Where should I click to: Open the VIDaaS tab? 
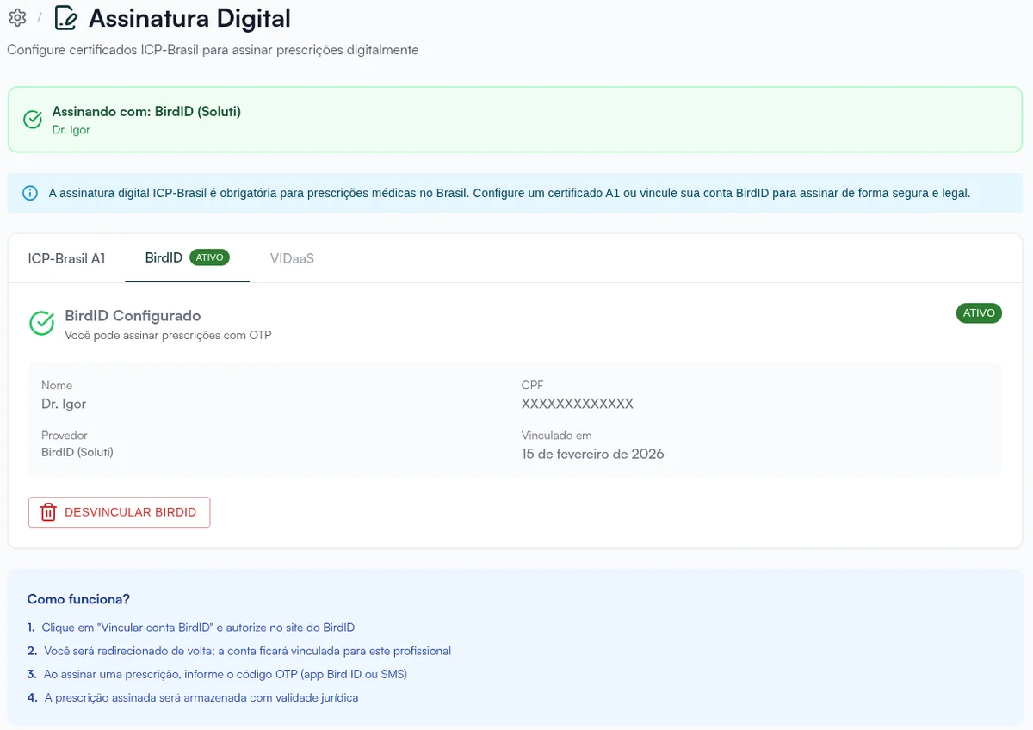(x=291, y=257)
